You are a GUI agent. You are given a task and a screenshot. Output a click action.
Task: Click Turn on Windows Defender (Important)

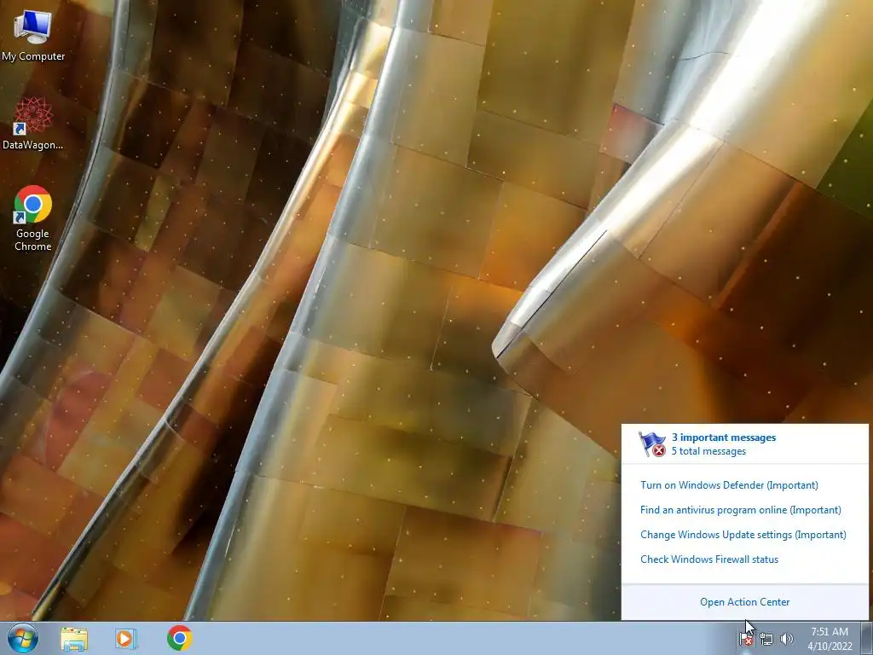pyautogui.click(x=729, y=485)
